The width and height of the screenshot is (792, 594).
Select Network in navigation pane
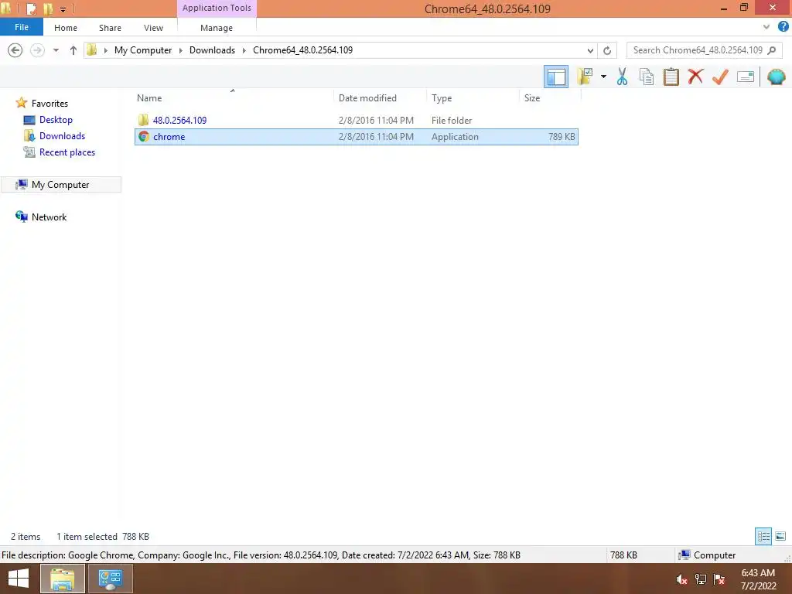(x=49, y=217)
